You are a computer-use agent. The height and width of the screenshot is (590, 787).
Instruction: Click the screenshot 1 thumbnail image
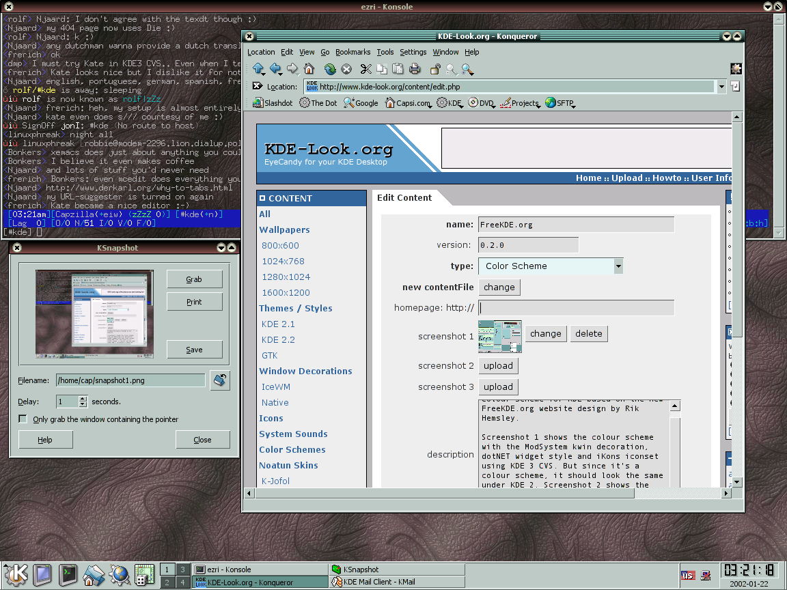(x=500, y=336)
